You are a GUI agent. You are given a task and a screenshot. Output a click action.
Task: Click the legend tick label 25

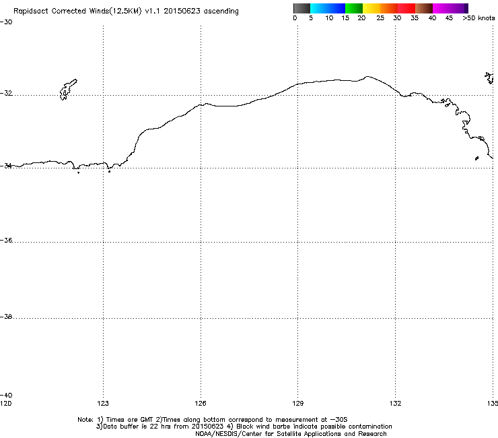click(x=380, y=18)
